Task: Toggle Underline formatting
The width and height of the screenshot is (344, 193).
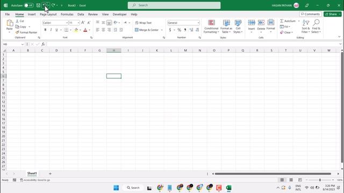Action: click(x=56, y=30)
